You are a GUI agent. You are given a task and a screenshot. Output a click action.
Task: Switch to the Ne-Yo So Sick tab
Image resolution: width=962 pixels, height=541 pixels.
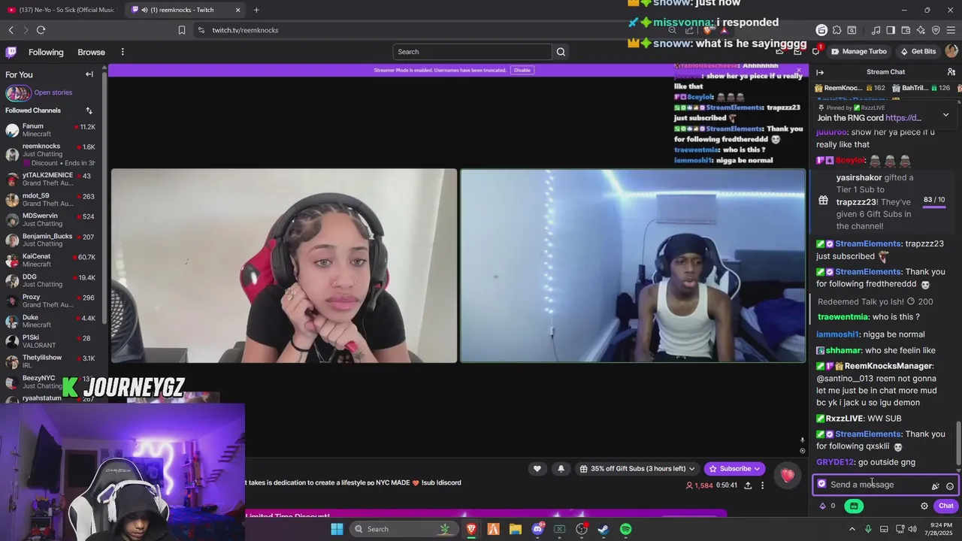point(61,10)
